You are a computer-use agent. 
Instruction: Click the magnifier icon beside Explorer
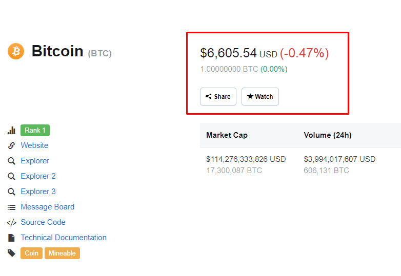tap(11, 161)
